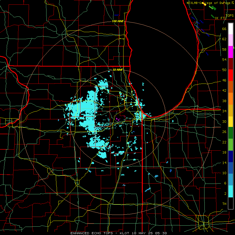The image size is (235, 235).
Task: Click the 62 legend value label
Action: (x=224, y=39)
